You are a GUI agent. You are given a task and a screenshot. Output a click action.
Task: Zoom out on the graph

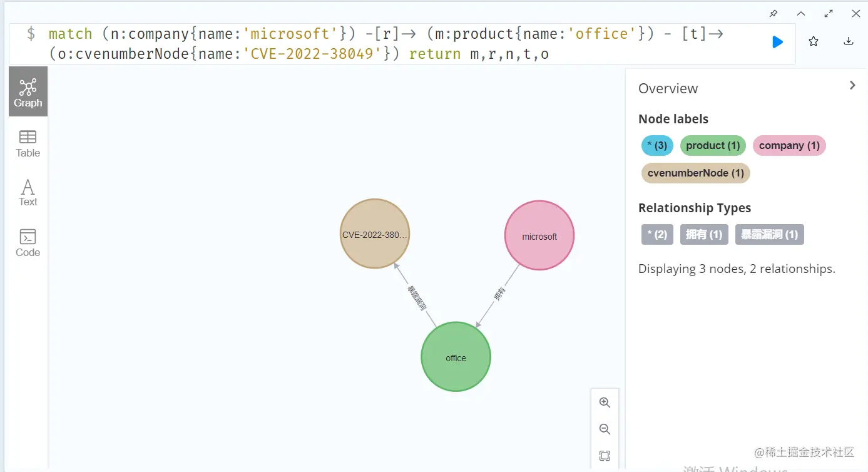click(605, 429)
